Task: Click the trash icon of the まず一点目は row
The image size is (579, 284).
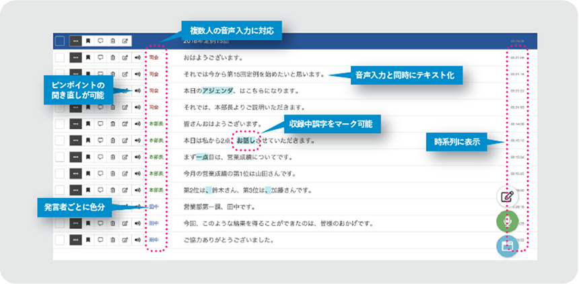Action: coord(112,157)
